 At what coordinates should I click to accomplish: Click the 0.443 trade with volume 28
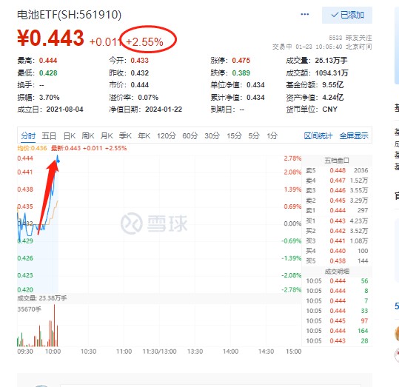point(337,340)
